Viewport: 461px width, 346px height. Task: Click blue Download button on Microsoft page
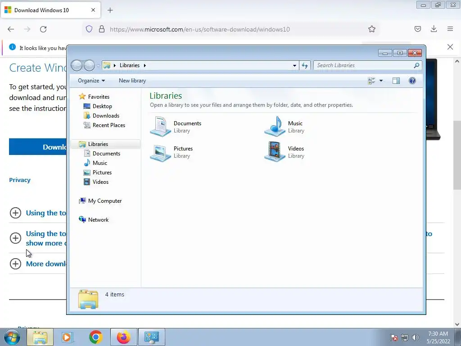point(38,147)
